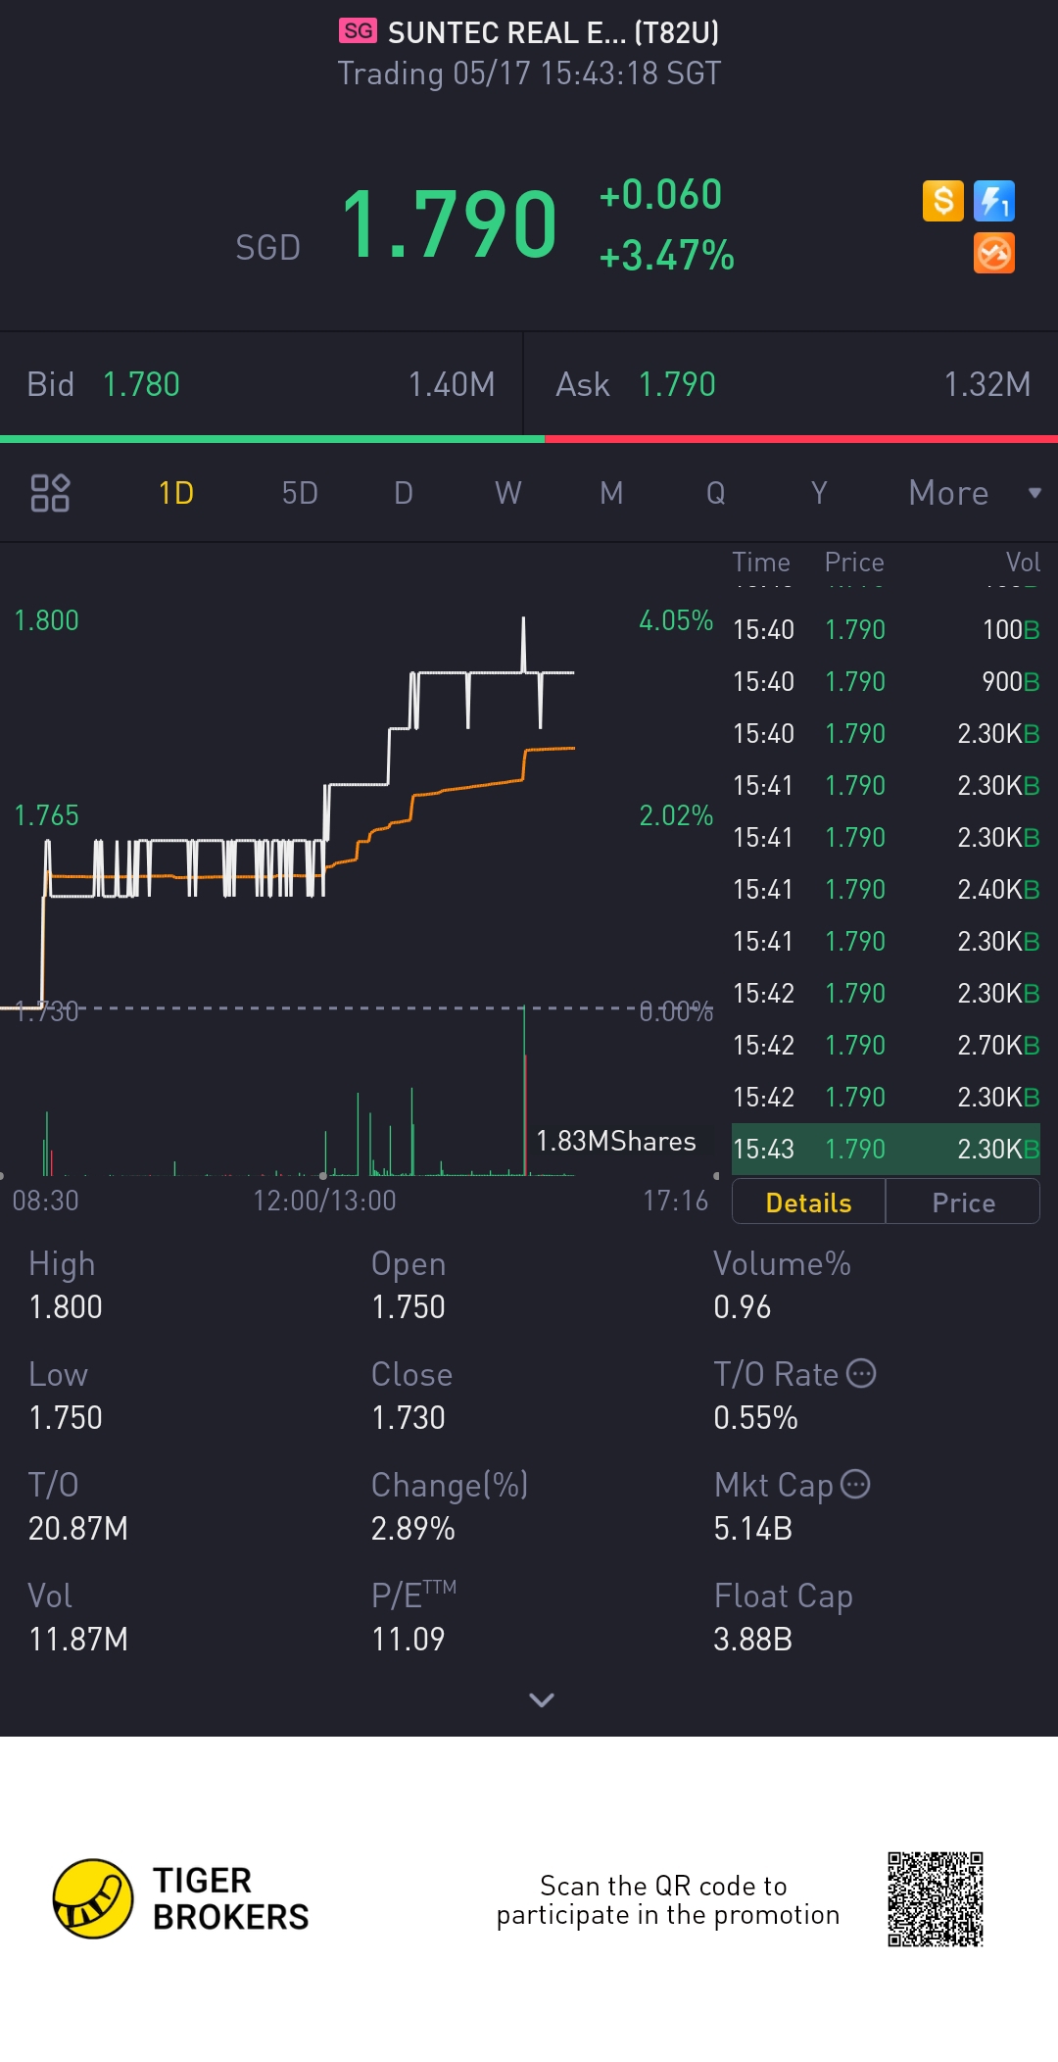Tap the T/O Rate 0.55% value
Screen dimensions: 1058x2062
point(755,1417)
